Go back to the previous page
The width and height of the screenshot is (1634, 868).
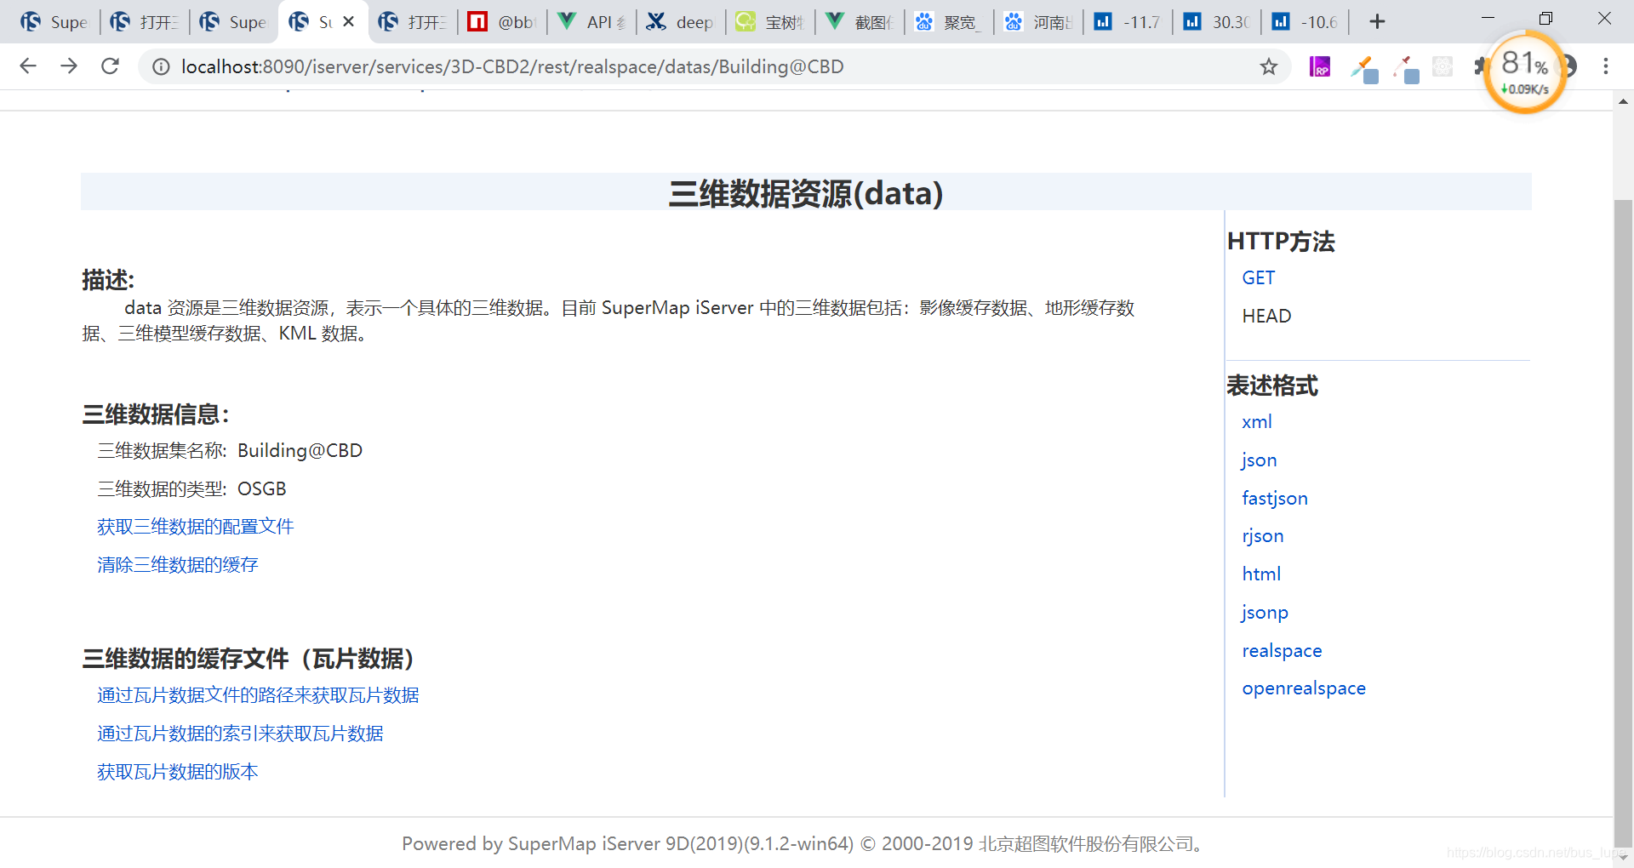click(x=28, y=66)
